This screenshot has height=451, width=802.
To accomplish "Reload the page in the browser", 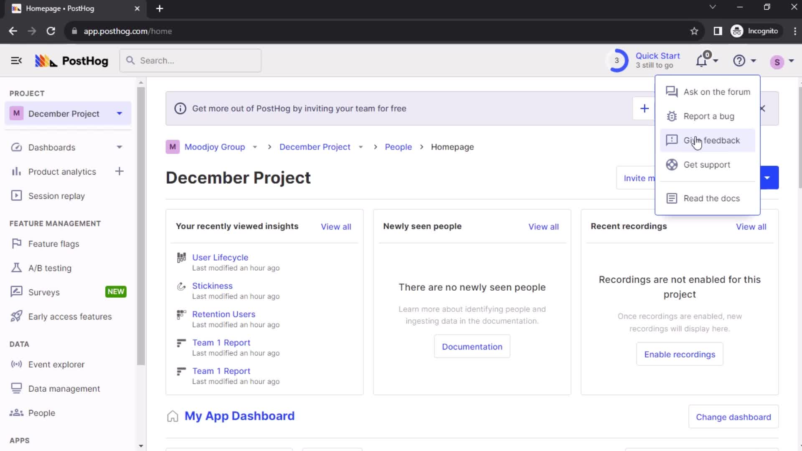I will pyautogui.click(x=51, y=31).
